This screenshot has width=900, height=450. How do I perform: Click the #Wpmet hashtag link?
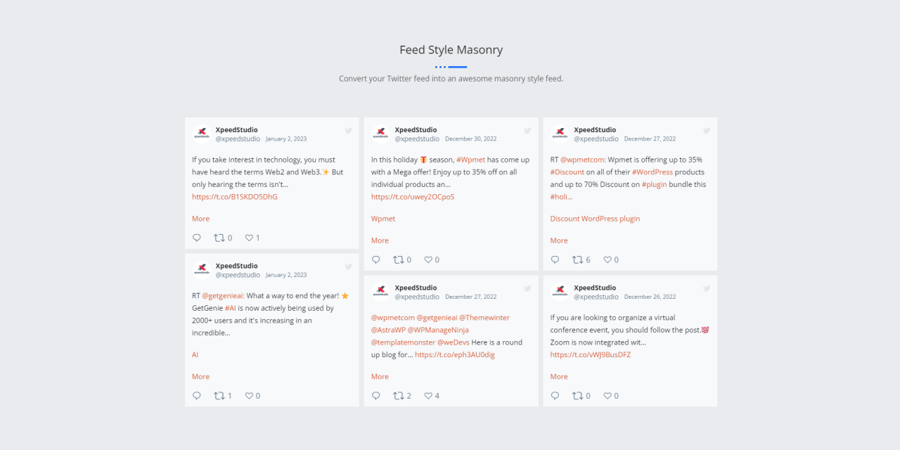coord(470,160)
